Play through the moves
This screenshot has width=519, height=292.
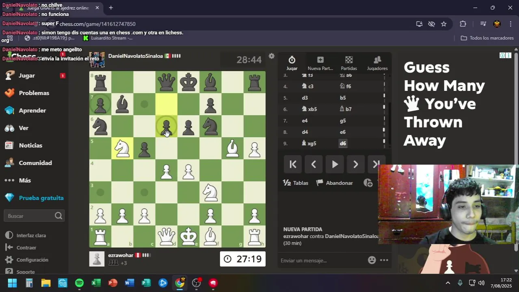point(335,164)
